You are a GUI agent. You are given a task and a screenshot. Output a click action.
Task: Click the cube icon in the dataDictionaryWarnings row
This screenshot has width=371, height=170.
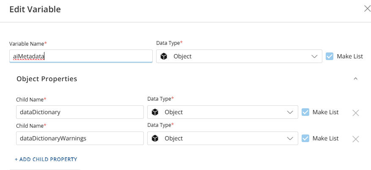coord(155,138)
